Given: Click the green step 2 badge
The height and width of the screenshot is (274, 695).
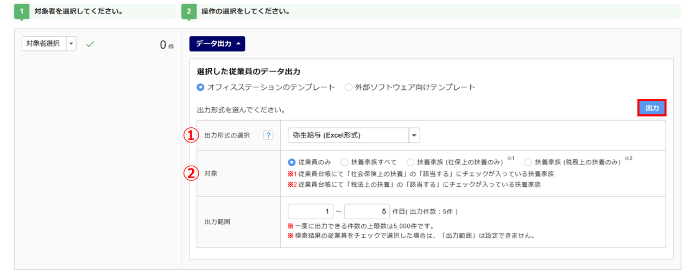Looking at the screenshot, I should (188, 11).
